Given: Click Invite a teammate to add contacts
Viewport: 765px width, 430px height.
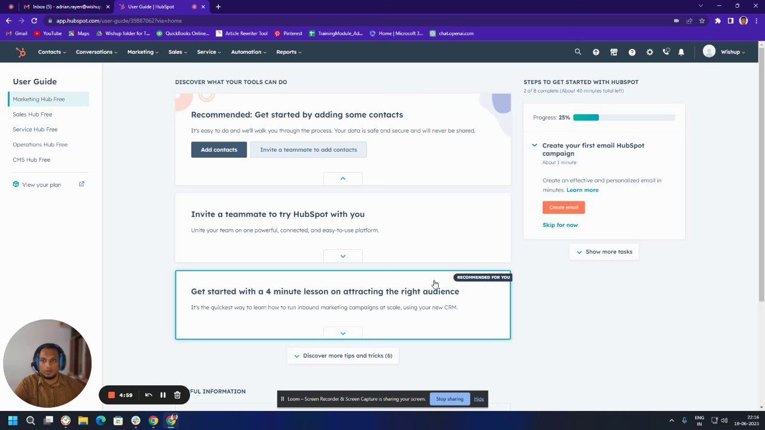Looking at the screenshot, I should (x=308, y=149).
